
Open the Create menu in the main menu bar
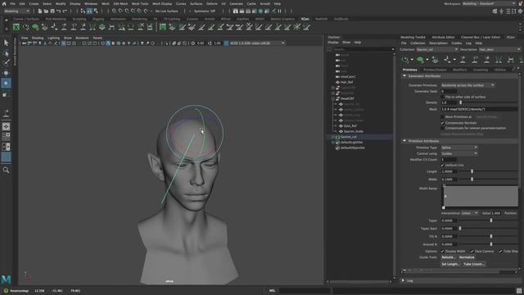point(34,3)
